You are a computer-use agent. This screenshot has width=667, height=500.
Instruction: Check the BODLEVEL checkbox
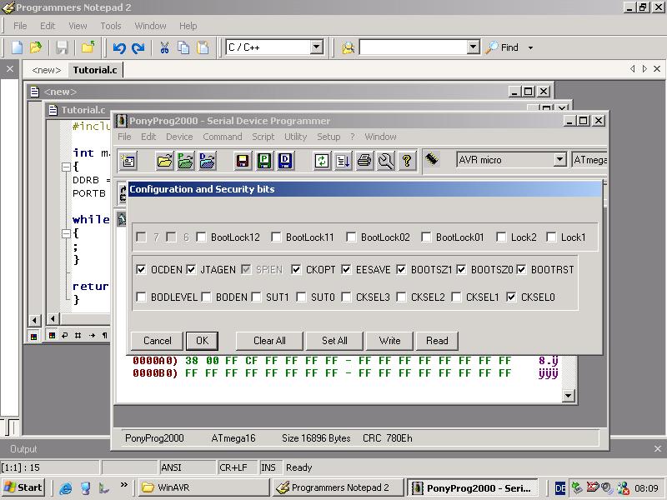141,297
